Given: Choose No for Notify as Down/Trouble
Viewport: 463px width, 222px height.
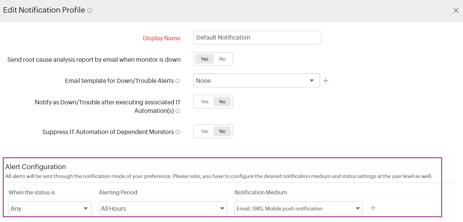Looking at the screenshot, I should 222,102.
